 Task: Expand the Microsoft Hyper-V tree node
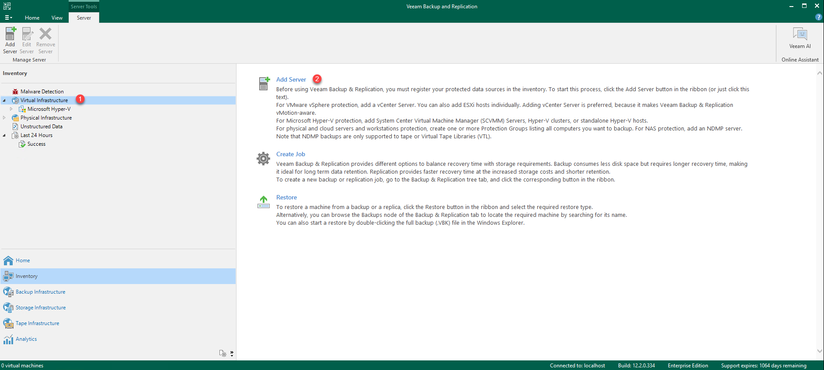[x=11, y=109]
